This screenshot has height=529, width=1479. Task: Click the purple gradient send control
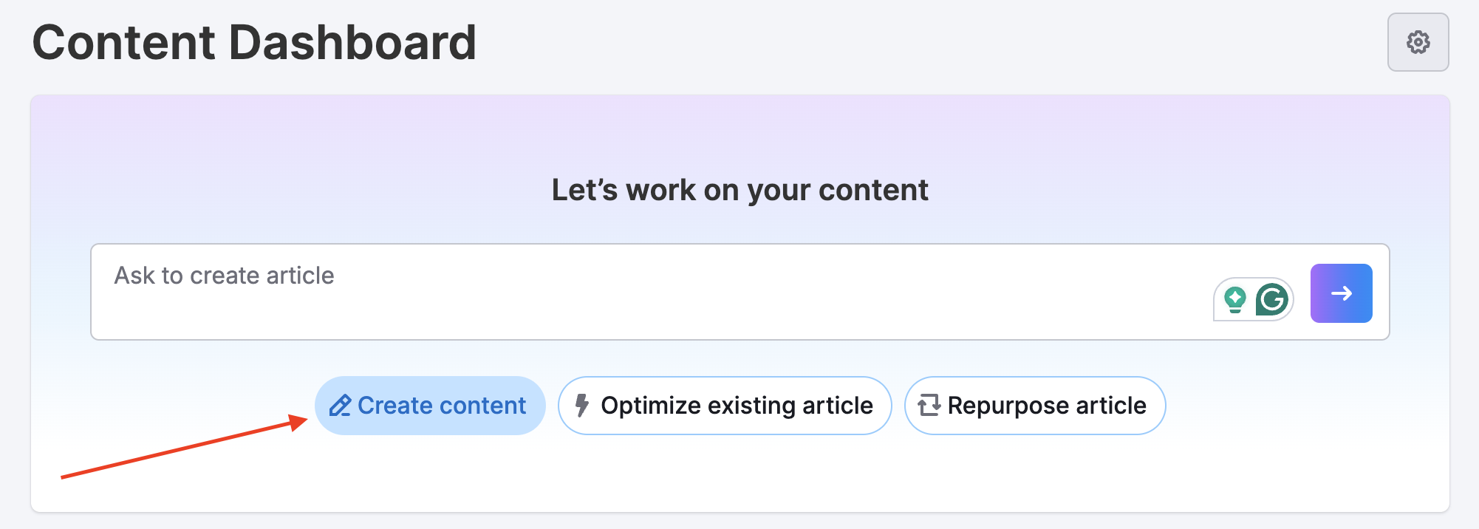point(1341,293)
